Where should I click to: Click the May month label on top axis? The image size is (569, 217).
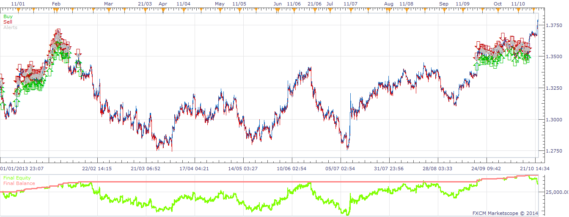click(x=220, y=3)
